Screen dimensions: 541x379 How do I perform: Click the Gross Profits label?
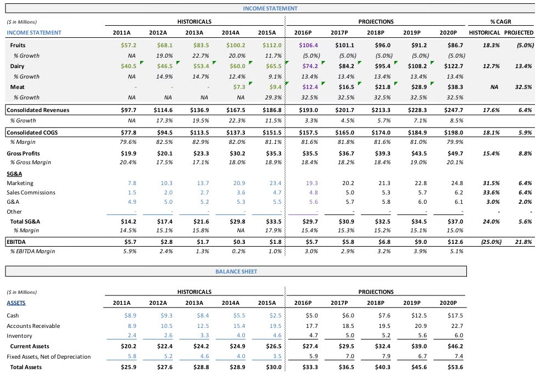click(23, 154)
